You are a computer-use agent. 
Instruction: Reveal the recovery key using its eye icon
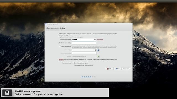click(95, 50)
